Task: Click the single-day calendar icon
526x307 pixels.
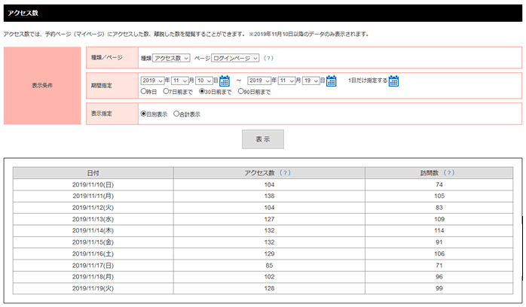Action: point(393,81)
